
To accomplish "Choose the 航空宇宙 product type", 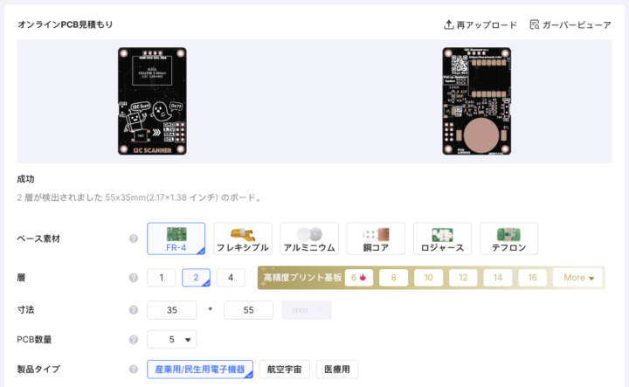I will [285, 370].
